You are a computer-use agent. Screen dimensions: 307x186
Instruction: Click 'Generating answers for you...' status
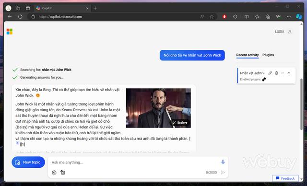[x=42, y=78]
